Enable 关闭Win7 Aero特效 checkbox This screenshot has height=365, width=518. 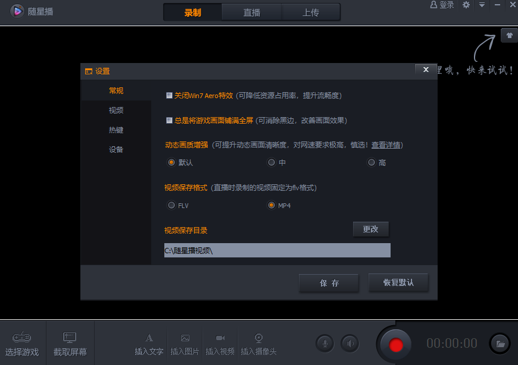coord(169,96)
